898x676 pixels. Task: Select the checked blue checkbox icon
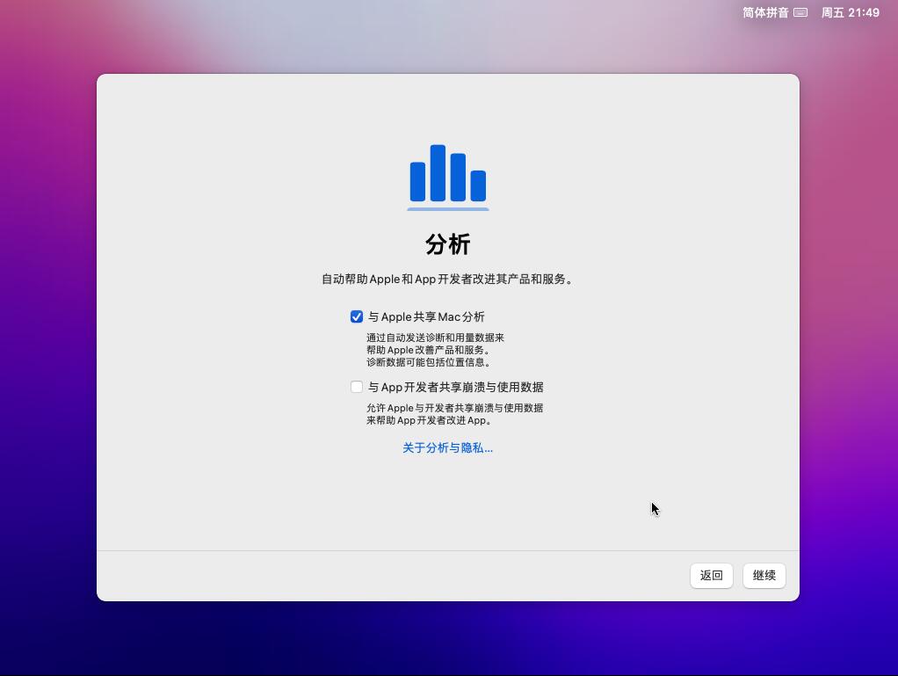356,316
